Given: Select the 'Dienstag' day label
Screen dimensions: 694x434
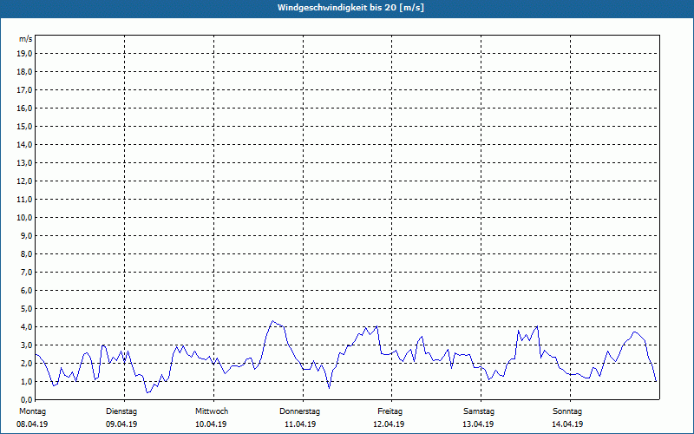Looking at the screenshot, I should 121,411.
